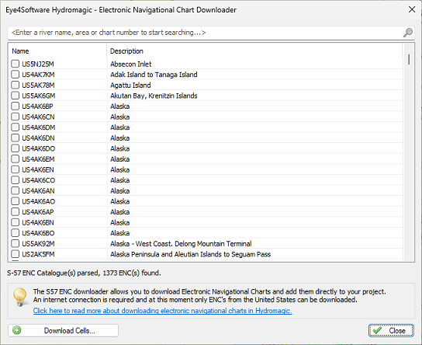Toggle the US4AK6AO chart checkbox

[15, 201]
